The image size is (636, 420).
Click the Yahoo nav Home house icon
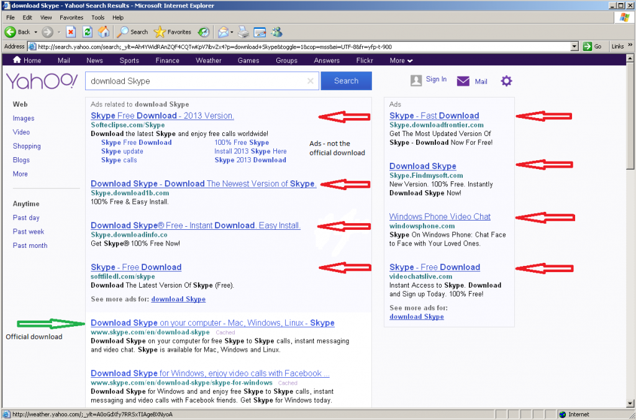17,60
